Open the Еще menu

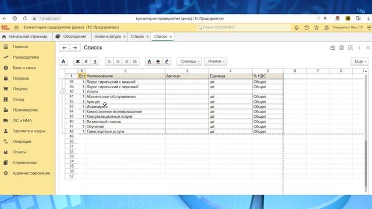[360, 62]
